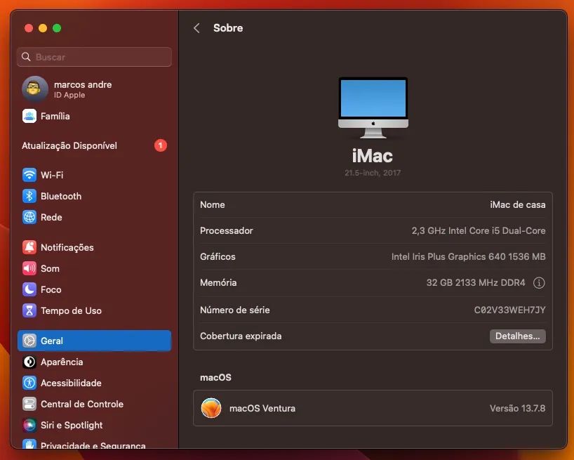This screenshot has height=460, width=574.
Task: Select Siri e Spotlight in sidebar
Action: pos(94,425)
